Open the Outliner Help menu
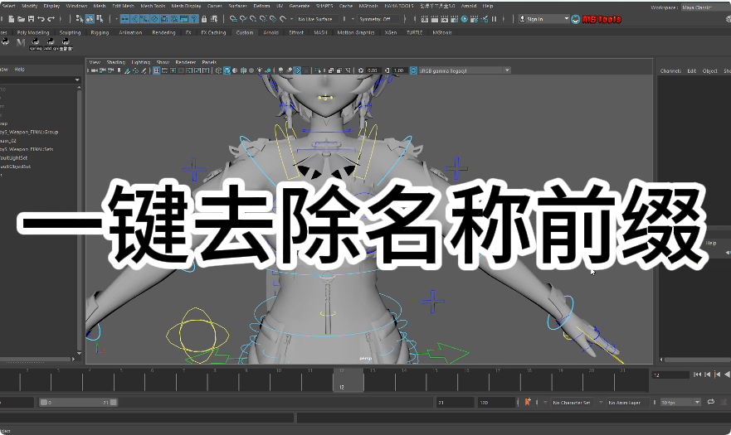Screen dimensions: 731x435 click(19, 70)
